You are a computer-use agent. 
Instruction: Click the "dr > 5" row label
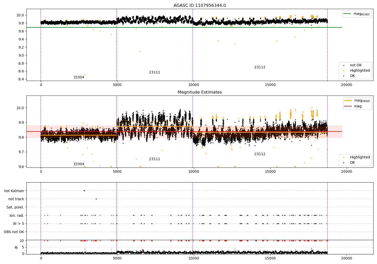19,224
